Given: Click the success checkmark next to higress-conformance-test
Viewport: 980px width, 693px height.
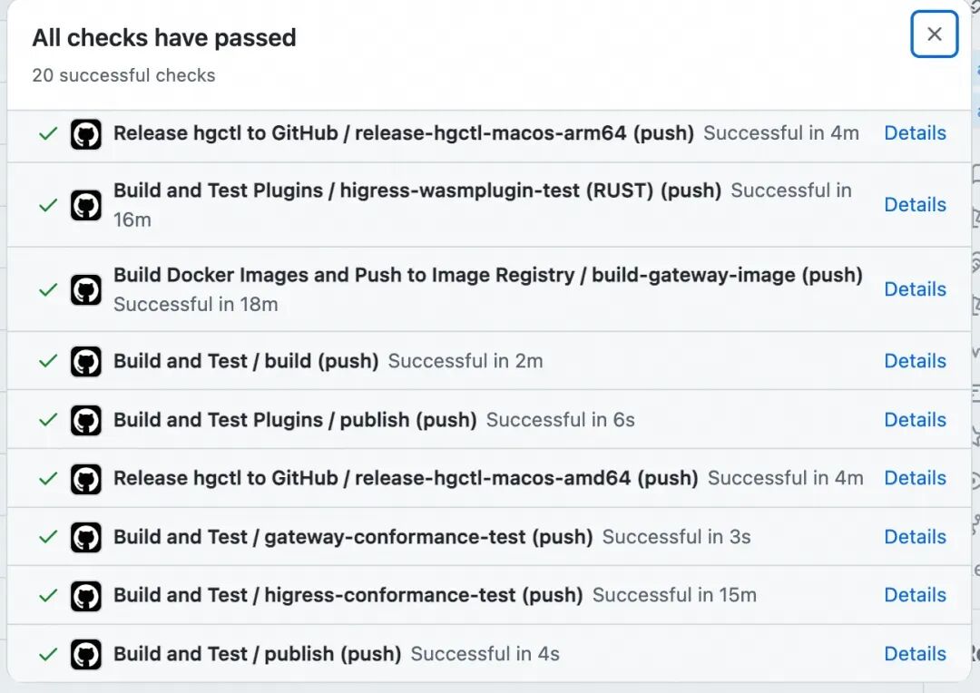Looking at the screenshot, I should [48, 595].
